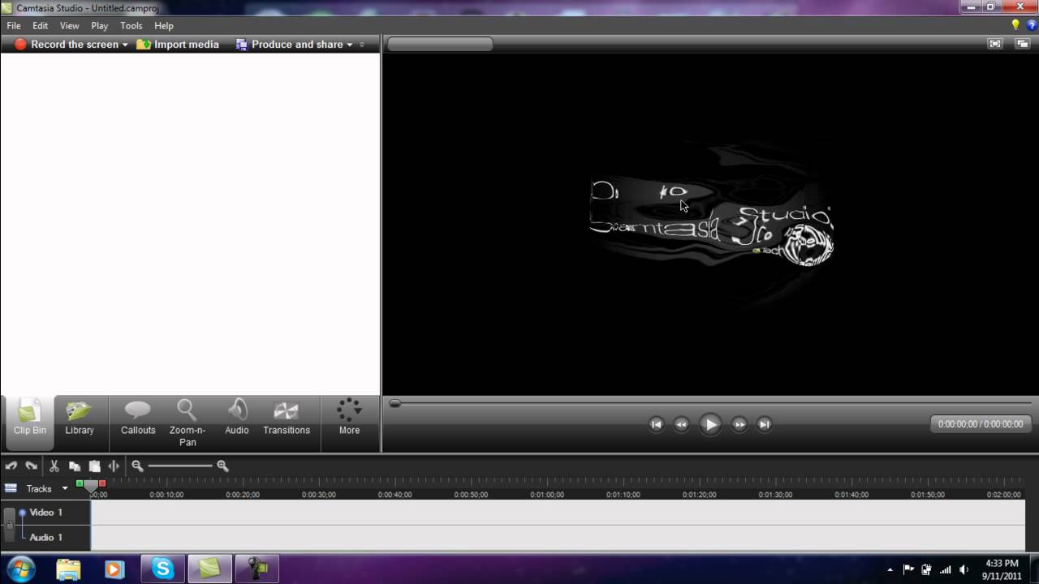Click the rewind step-back button
Screen dimensions: 1039x584
(681, 424)
